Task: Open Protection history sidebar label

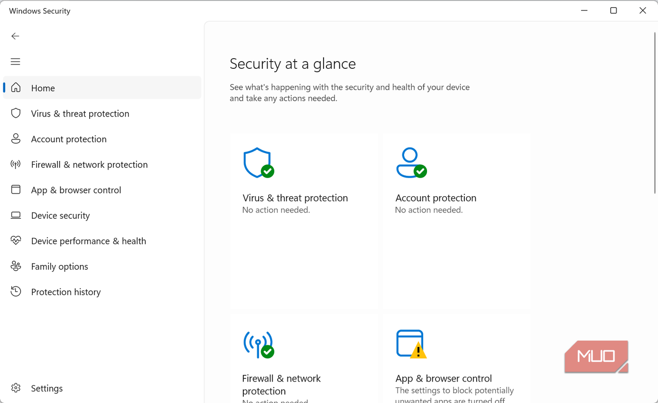Action: pyautogui.click(x=66, y=292)
